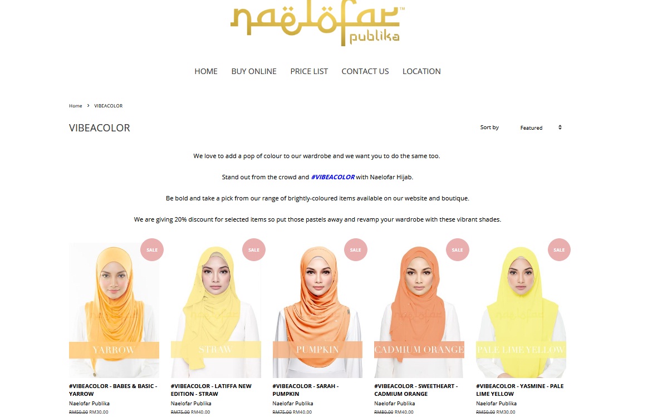Open the HOME menu item
The image size is (672, 417).
point(206,71)
